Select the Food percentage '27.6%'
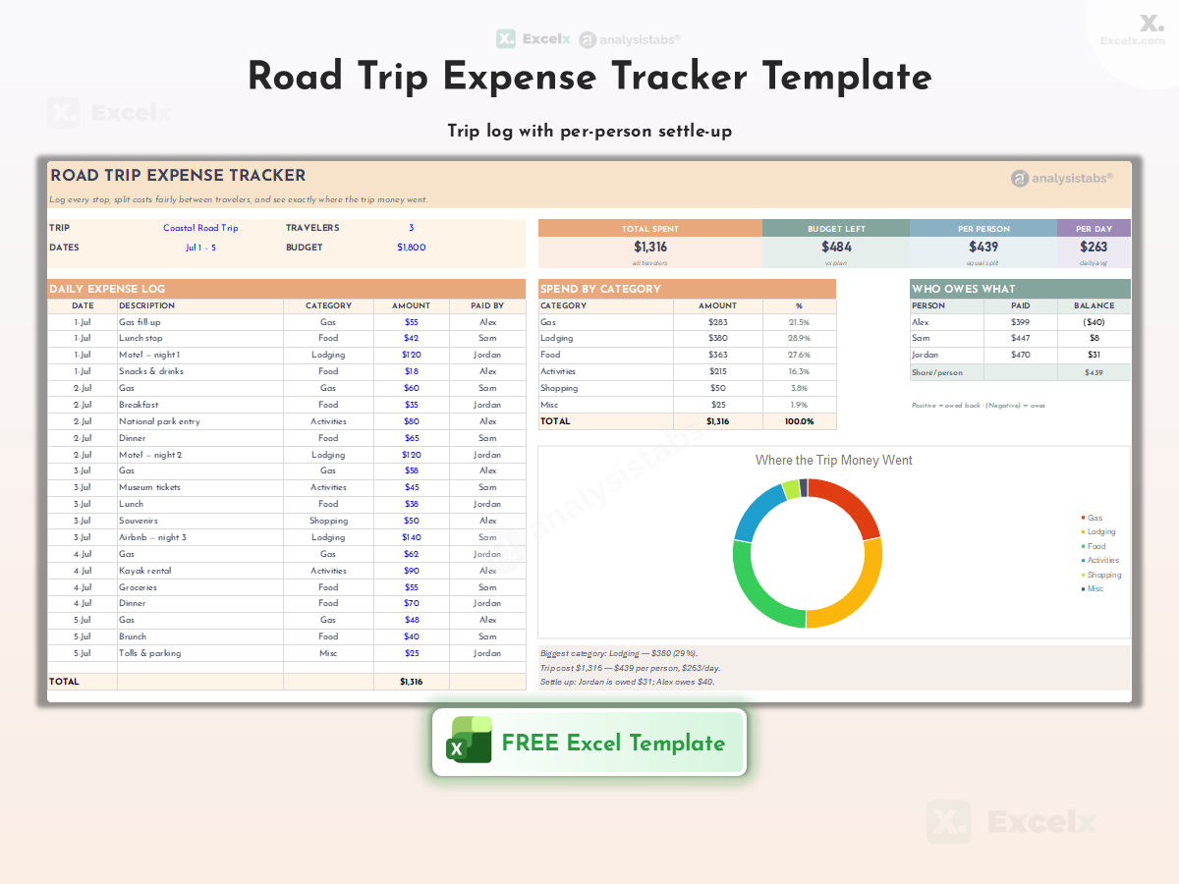 pyautogui.click(x=800, y=355)
